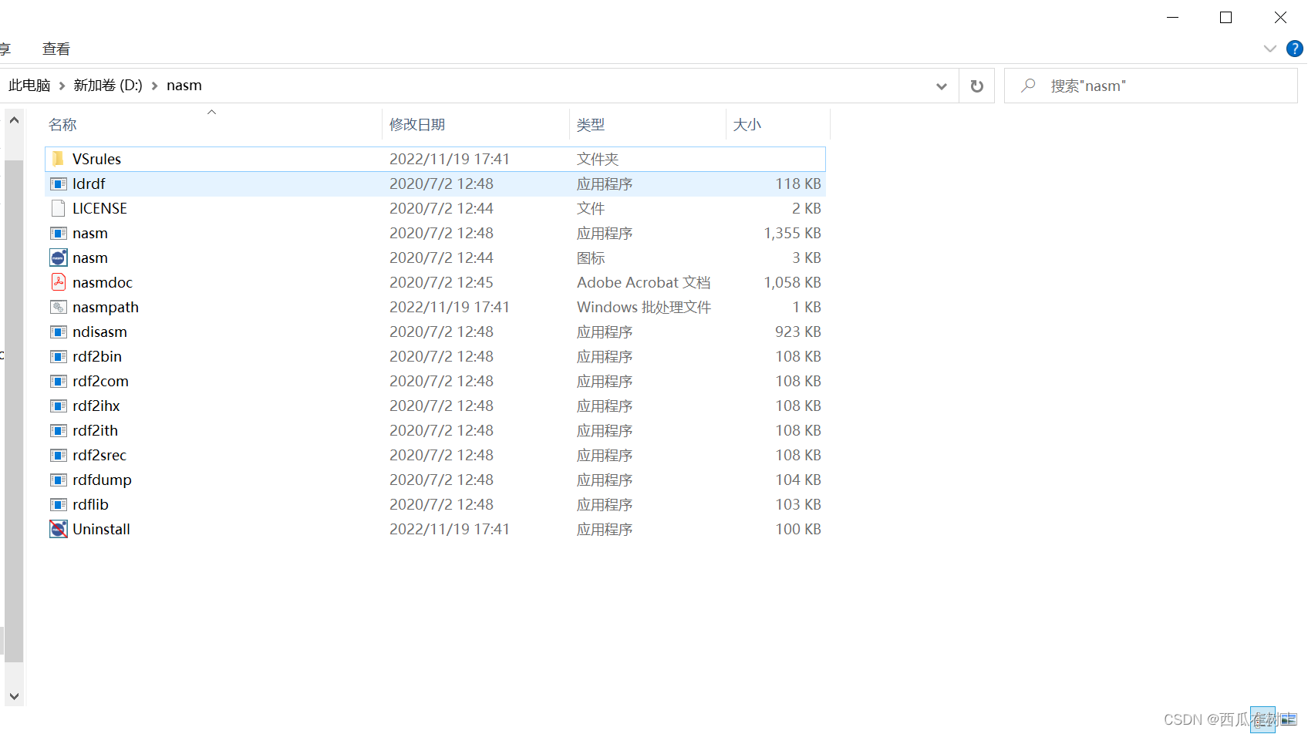Sort files by 名称 column
This screenshot has width=1308, height=734.
click(62, 124)
